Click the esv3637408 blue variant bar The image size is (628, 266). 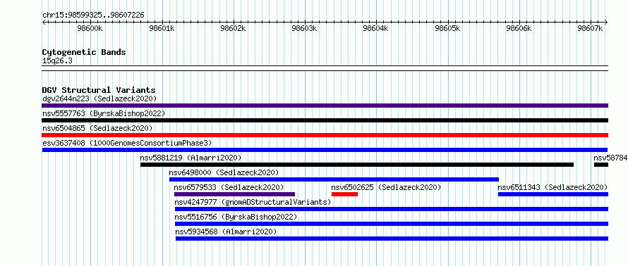(x=325, y=150)
